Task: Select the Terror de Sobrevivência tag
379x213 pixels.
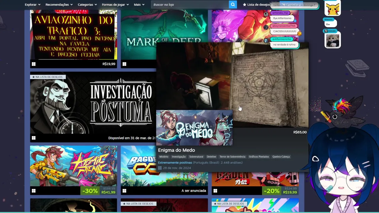Action: pos(232,157)
